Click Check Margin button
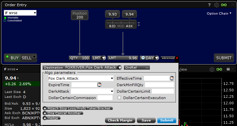The width and height of the screenshot is (237, 126). (x=120, y=120)
